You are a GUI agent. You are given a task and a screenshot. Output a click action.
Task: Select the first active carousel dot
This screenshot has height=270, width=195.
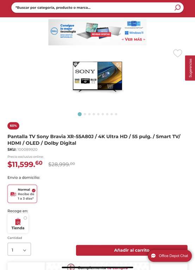(x=80, y=114)
